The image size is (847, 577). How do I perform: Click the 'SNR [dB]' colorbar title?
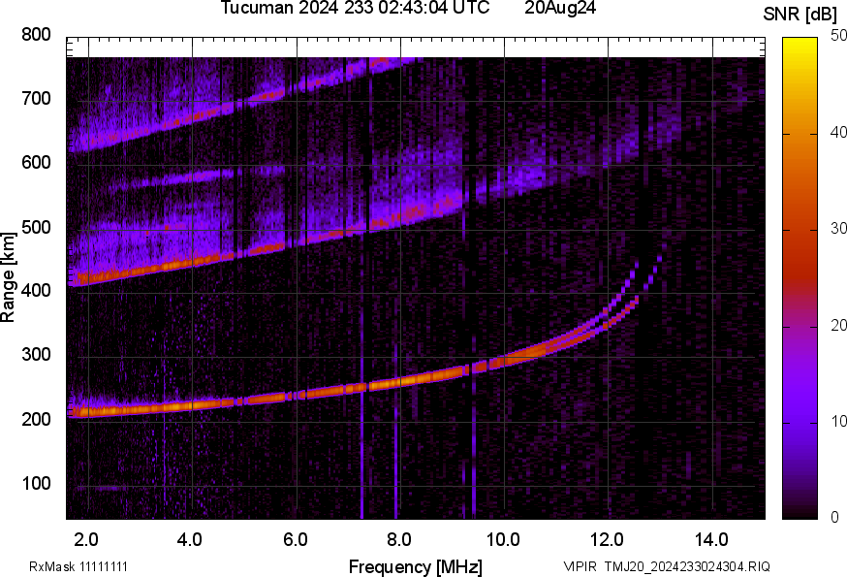click(800, 15)
